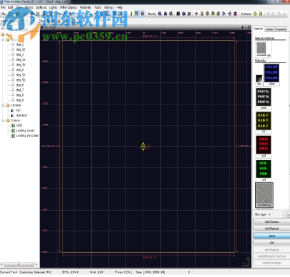Screen dimensions: 290x277
Task: Click the left arrow of project tree scrollbar
Action: pyautogui.click(x=2, y=264)
